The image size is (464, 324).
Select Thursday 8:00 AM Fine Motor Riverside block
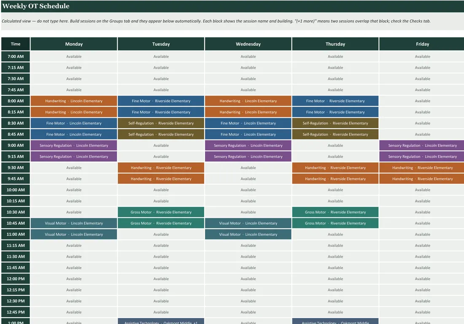(x=335, y=101)
